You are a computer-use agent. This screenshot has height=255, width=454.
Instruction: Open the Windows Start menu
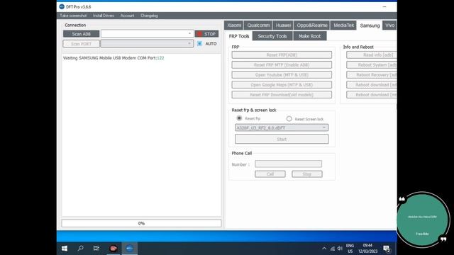coord(65,249)
